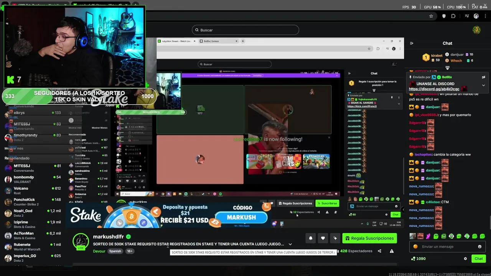Insert the last green smiling emote

coord(482,236)
